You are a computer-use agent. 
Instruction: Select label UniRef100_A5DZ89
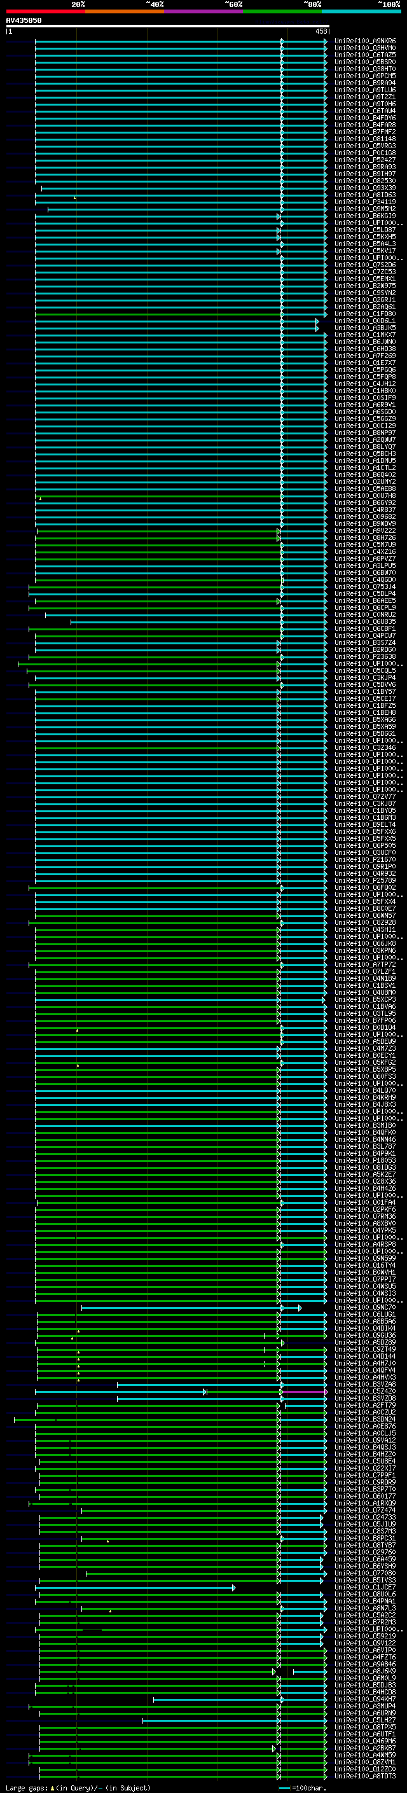pyautogui.click(x=365, y=1342)
